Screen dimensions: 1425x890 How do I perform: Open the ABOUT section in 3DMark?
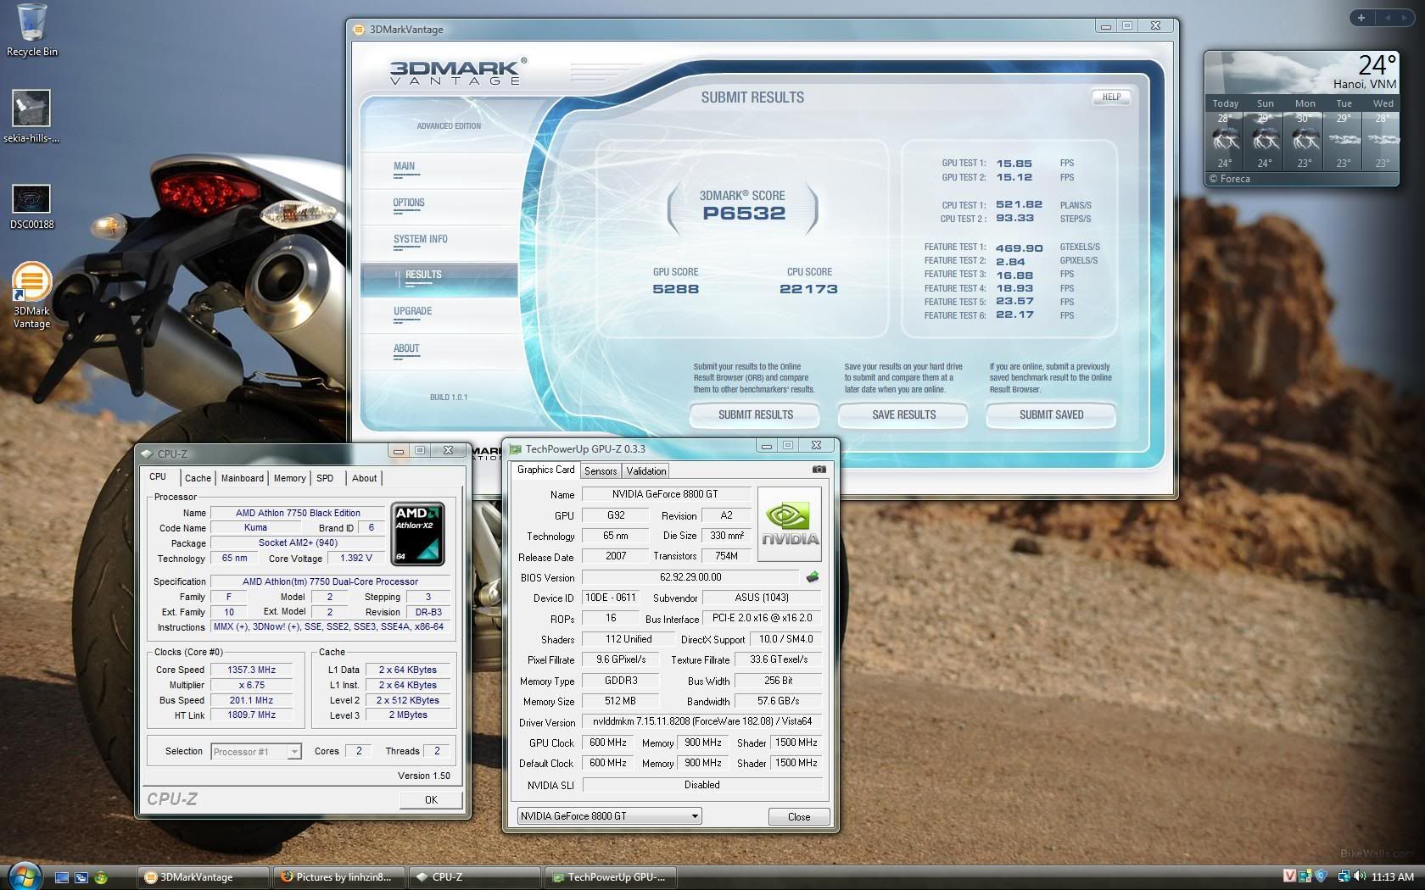coord(406,349)
